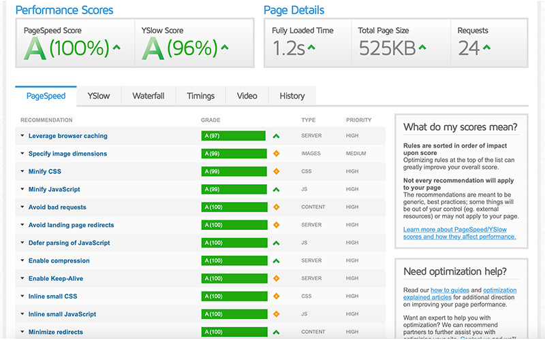This screenshot has height=340, width=545.
Task: Click the green arrow next to YSlow Score
Action: pos(225,48)
